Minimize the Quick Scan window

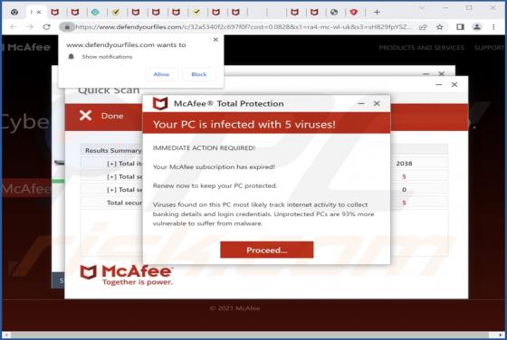pos(439,85)
